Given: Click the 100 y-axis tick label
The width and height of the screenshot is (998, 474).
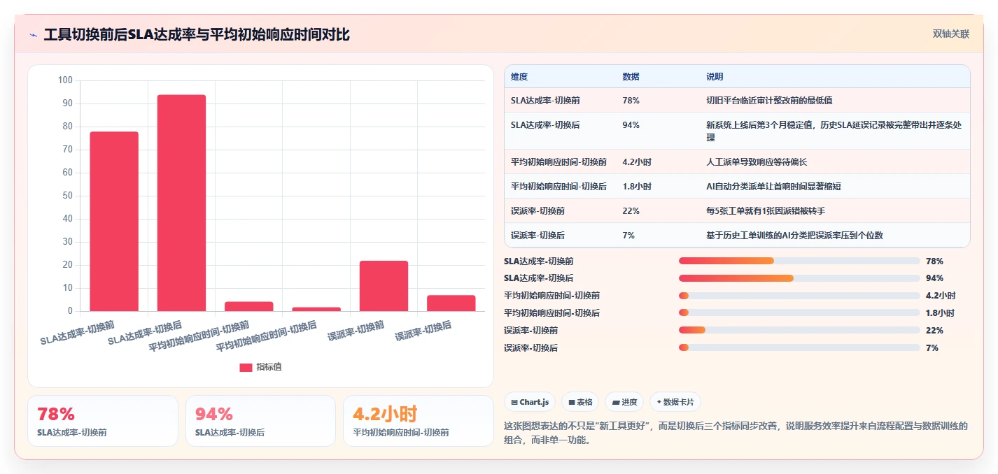Looking at the screenshot, I should [x=65, y=80].
